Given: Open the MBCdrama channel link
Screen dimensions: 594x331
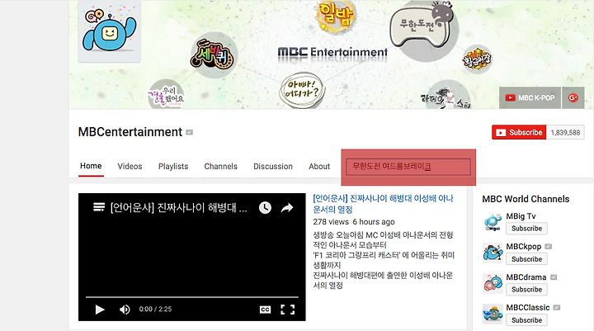Looking at the screenshot, I should click(526, 277).
